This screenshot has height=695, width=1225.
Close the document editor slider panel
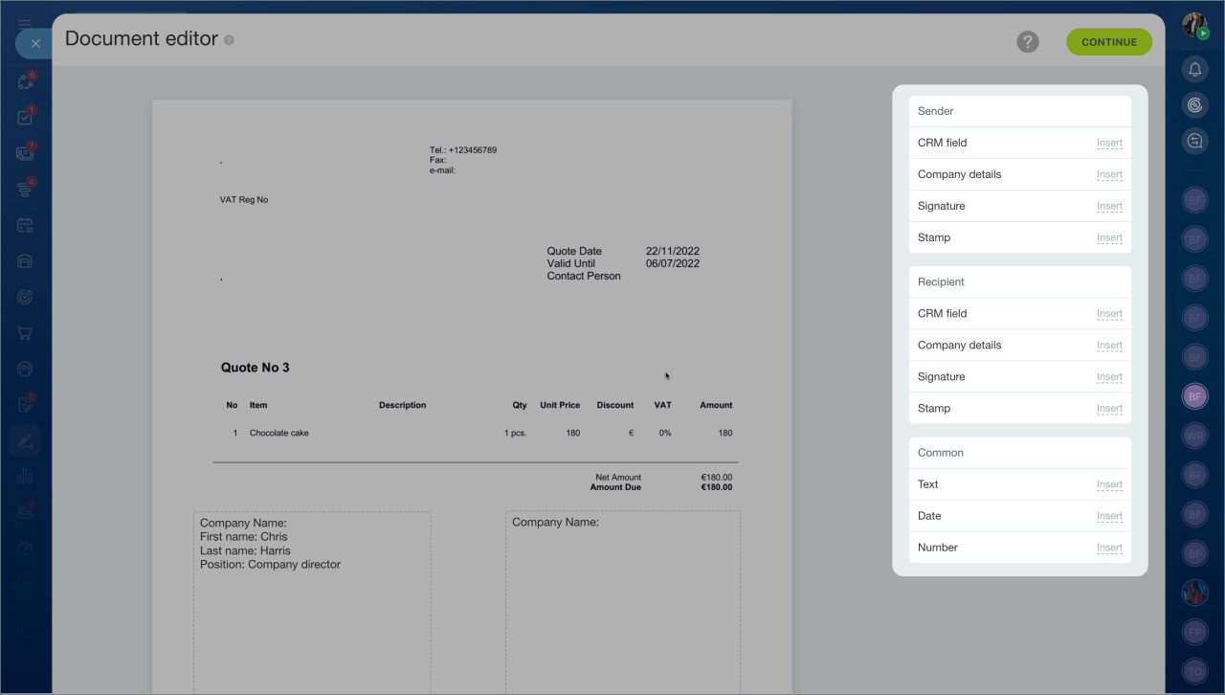[x=34, y=43]
